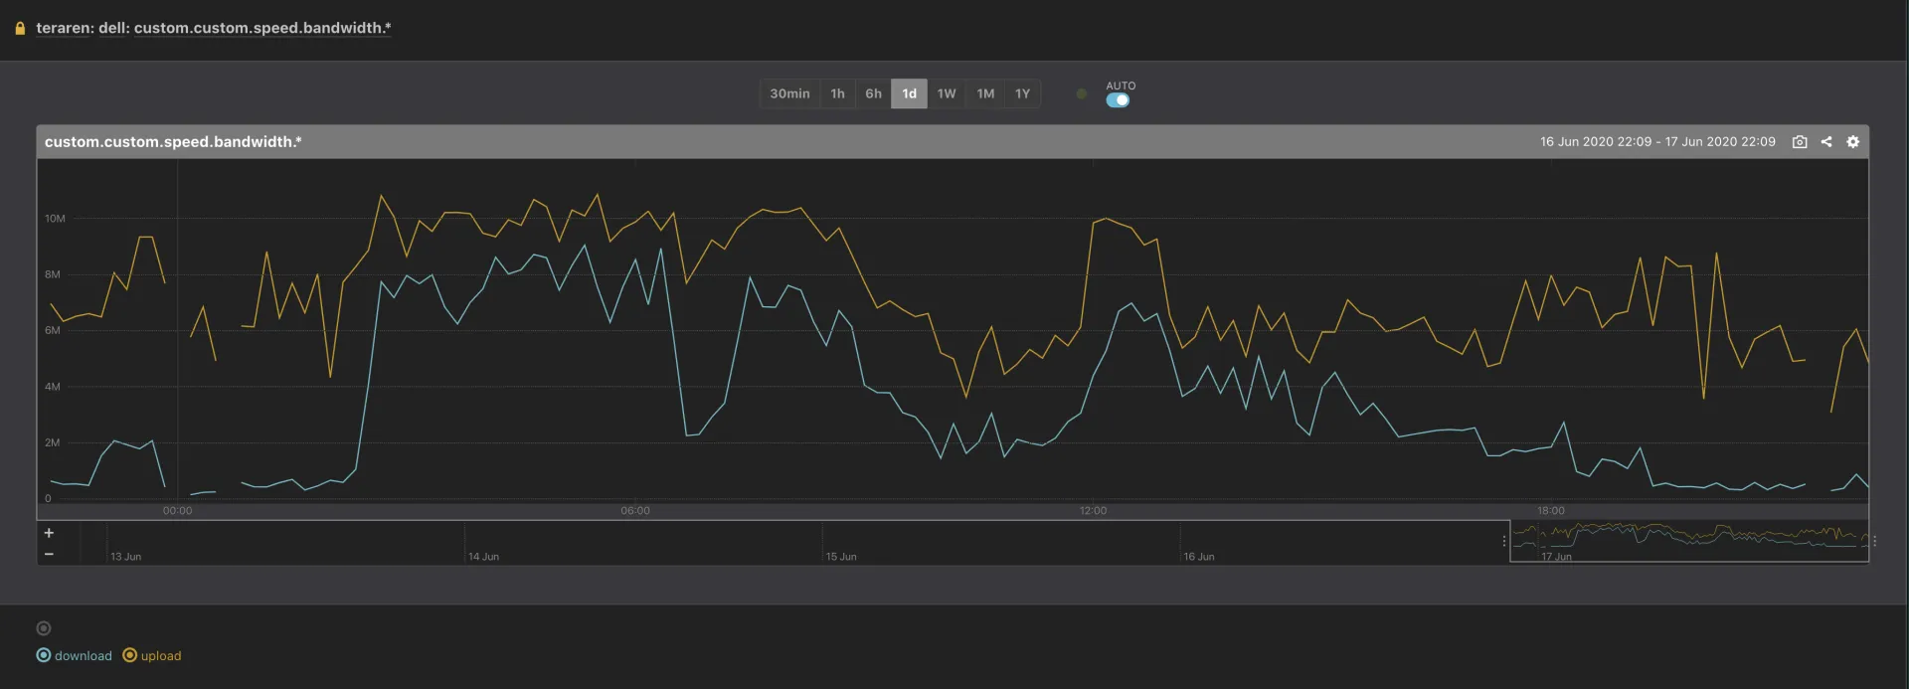Image resolution: width=1909 pixels, height=689 pixels.
Task: Open chart settings via the gear icon
Action: [1852, 142]
